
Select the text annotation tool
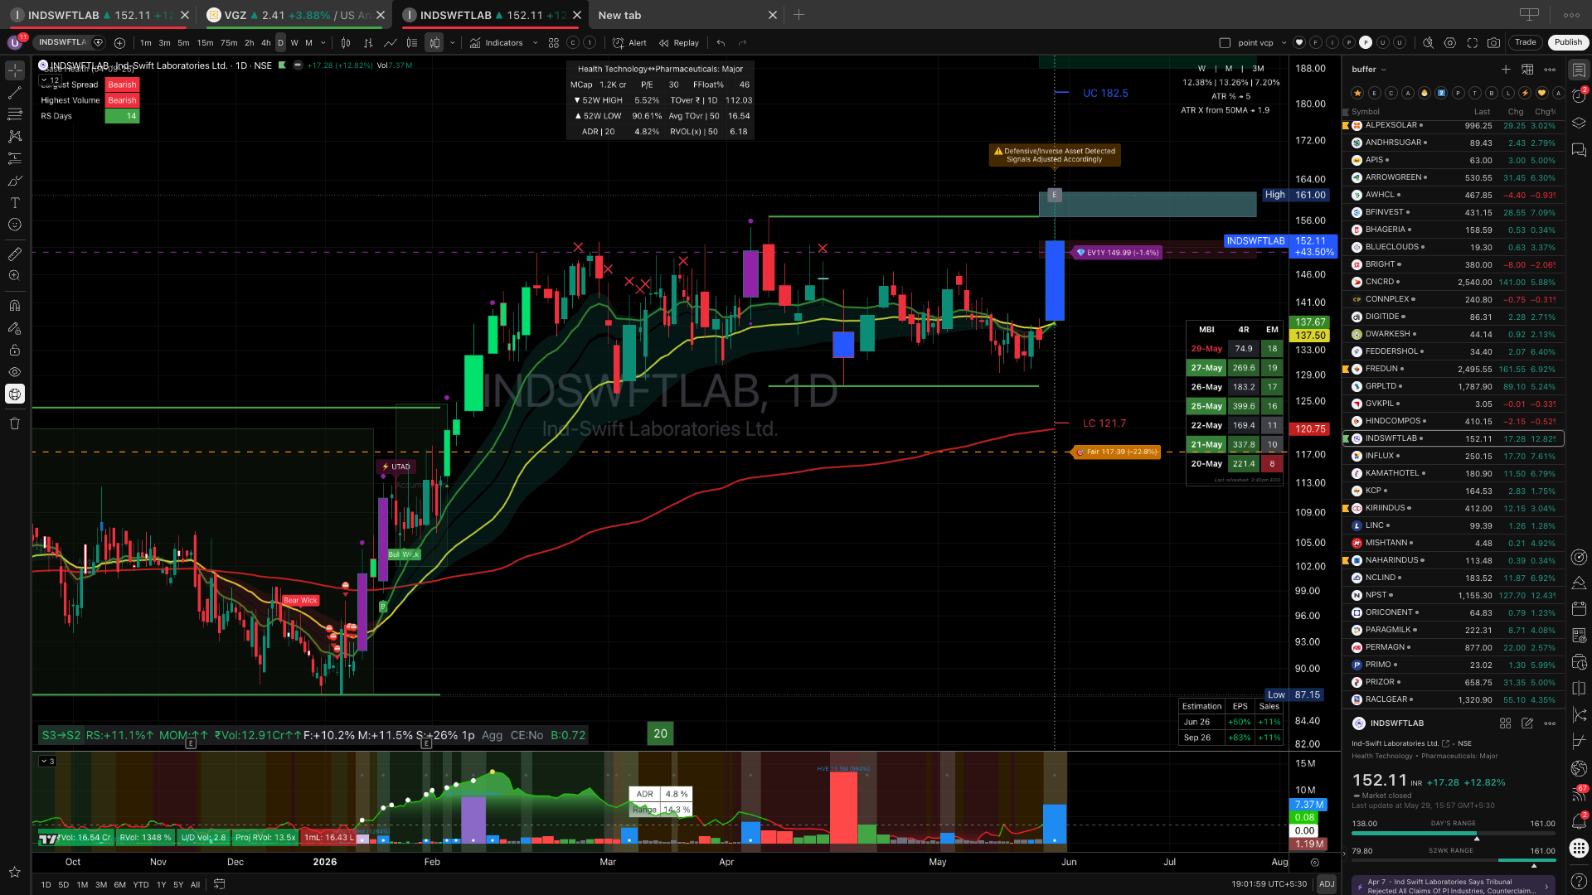click(15, 202)
